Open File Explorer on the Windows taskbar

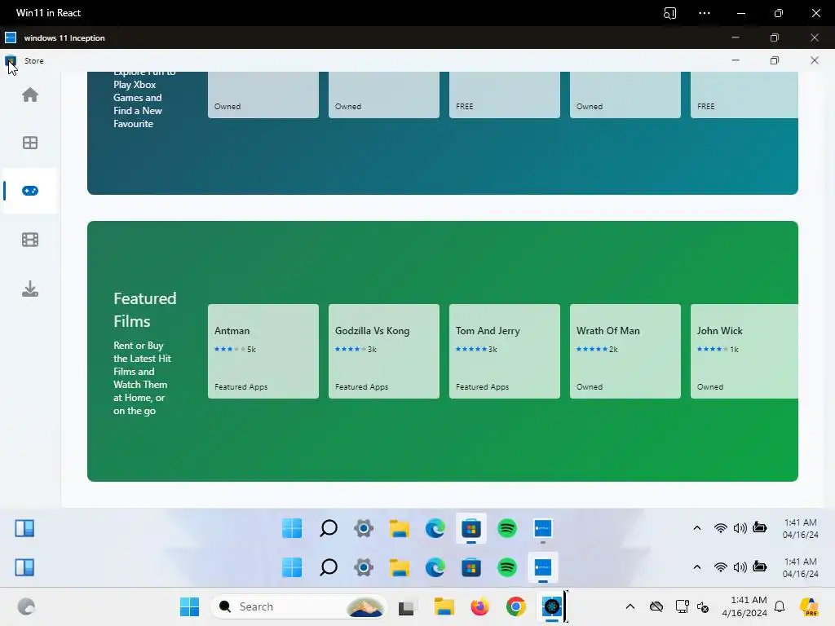[x=444, y=606]
